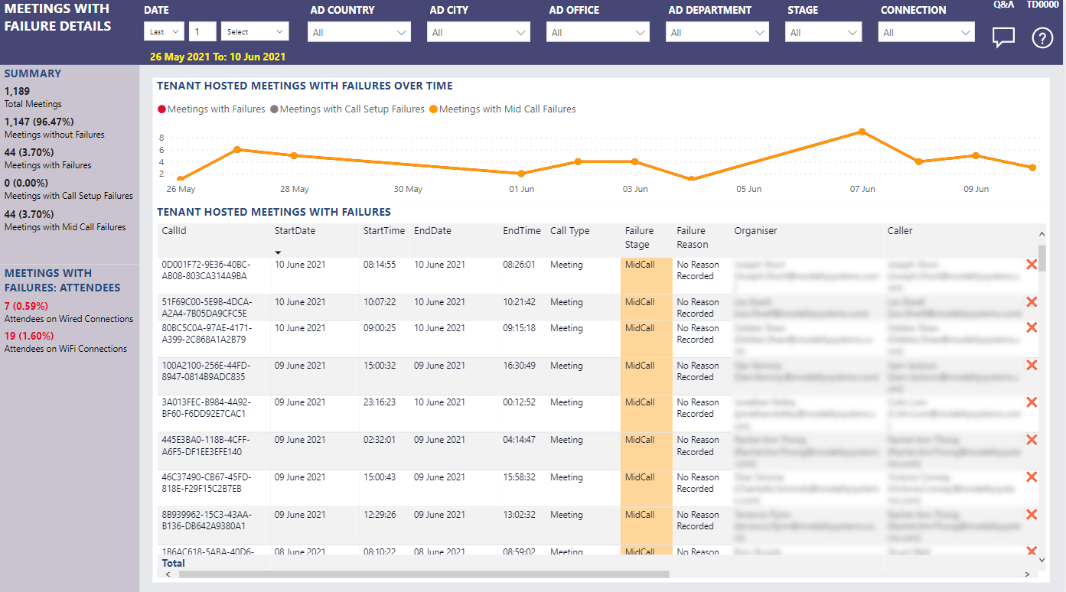Expand the Stage filter dropdown
Screen dimensions: 1066x592
pyautogui.click(x=823, y=32)
